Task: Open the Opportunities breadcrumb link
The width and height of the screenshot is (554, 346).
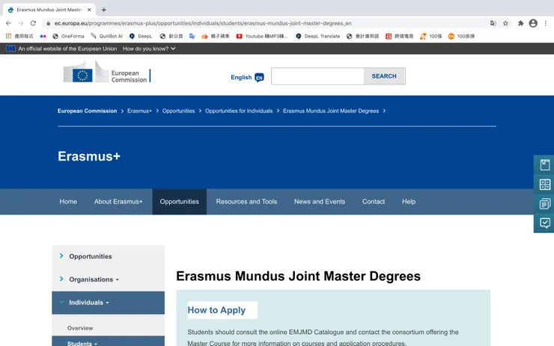Action: click(x=178, y=111)
